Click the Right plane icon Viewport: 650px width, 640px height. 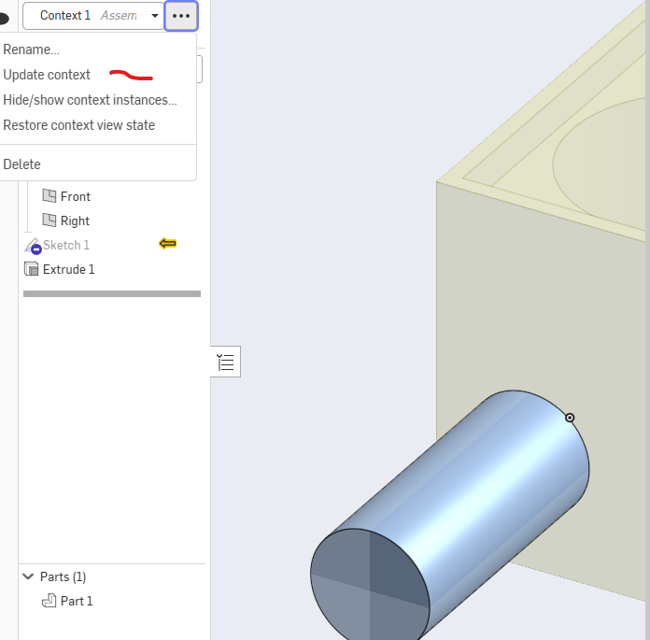pos(49,220)
